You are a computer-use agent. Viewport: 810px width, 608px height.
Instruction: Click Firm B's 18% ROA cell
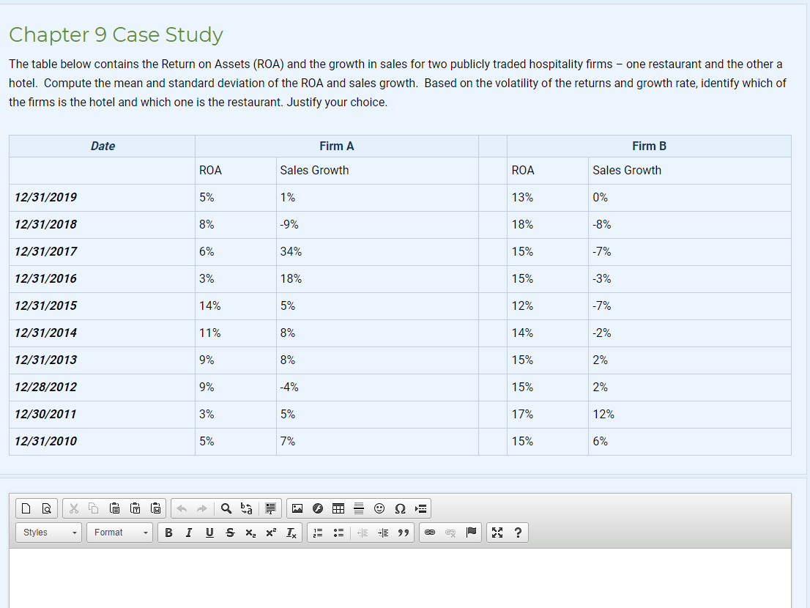[x=548, y=225]
